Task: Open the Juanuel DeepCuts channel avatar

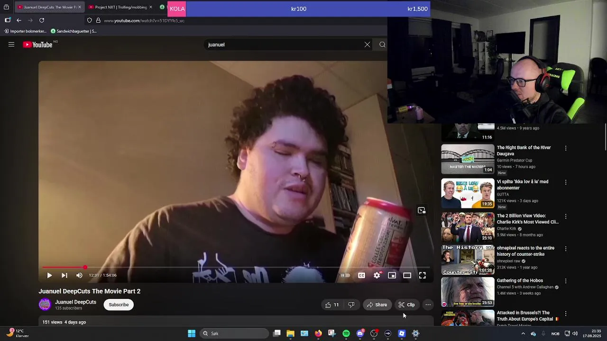Action: [x=45, y=305]
